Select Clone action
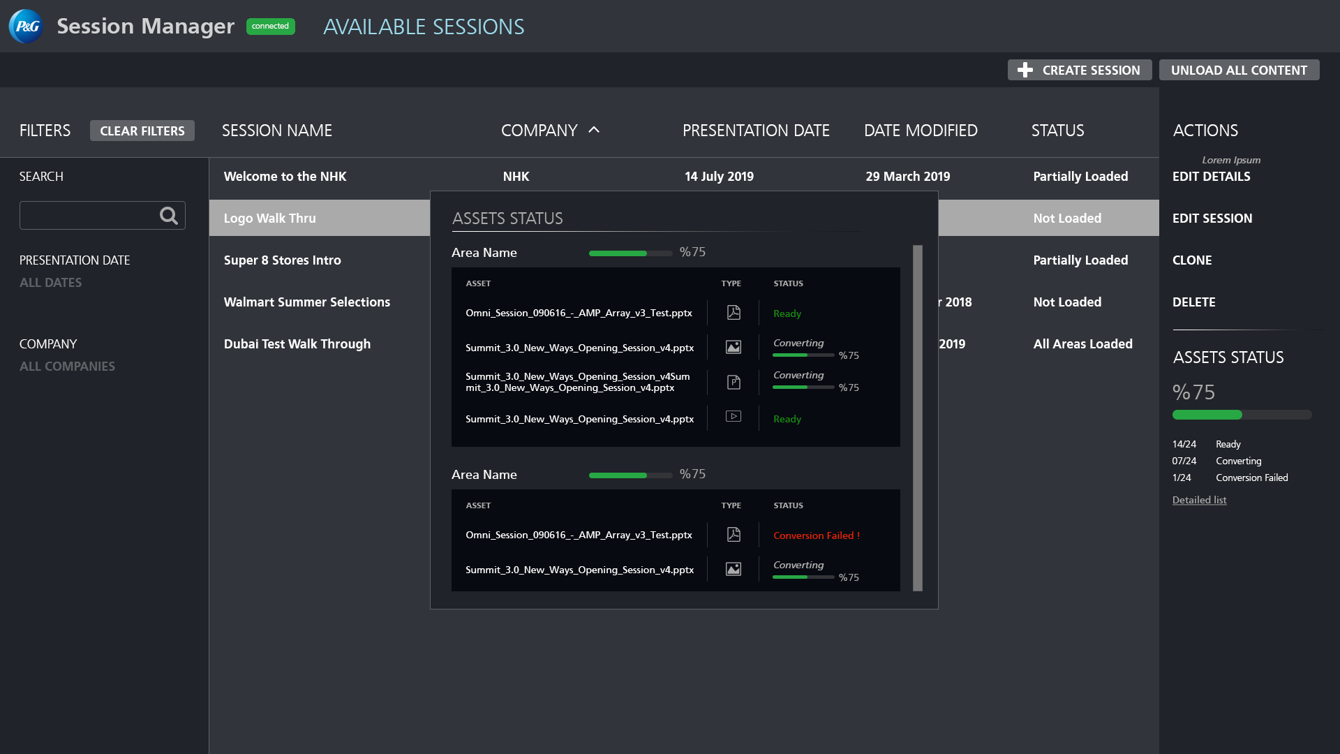Image resolution: width=1340 pixels, height=754 pixels. point(1191,260)
